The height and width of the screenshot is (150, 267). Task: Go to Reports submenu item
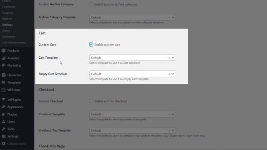pos(7,19)
